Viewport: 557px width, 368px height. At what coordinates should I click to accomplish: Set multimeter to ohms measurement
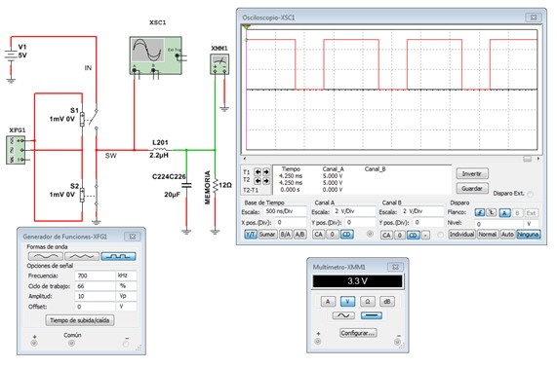pyautogui.click(x=368, y=302)
